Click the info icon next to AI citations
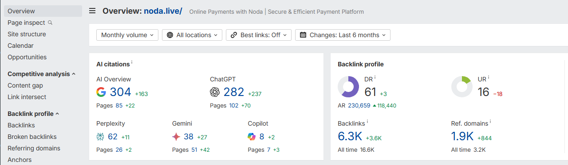568x165 pixels. click(x=132, y=63)
